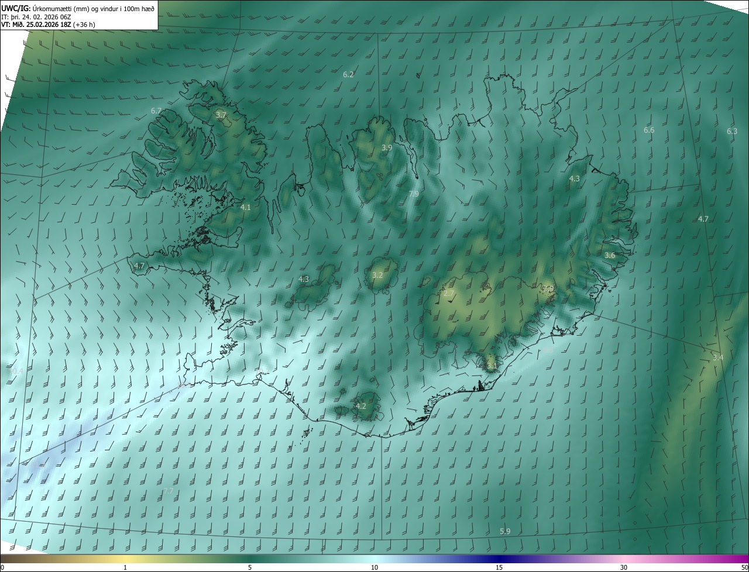Viewport: 749px width, 572px height.
Task: Click the 6.6 value label
Action: [649, 130]
